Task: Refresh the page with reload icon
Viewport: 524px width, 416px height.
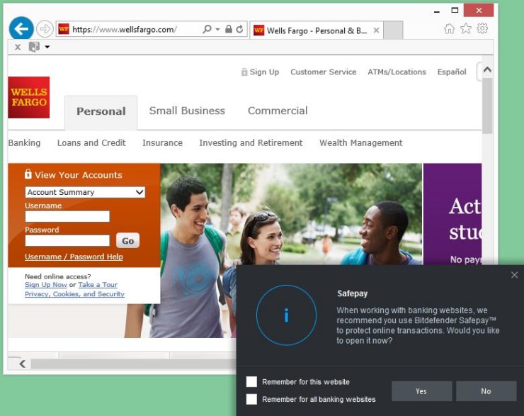Action: point(239,29)
